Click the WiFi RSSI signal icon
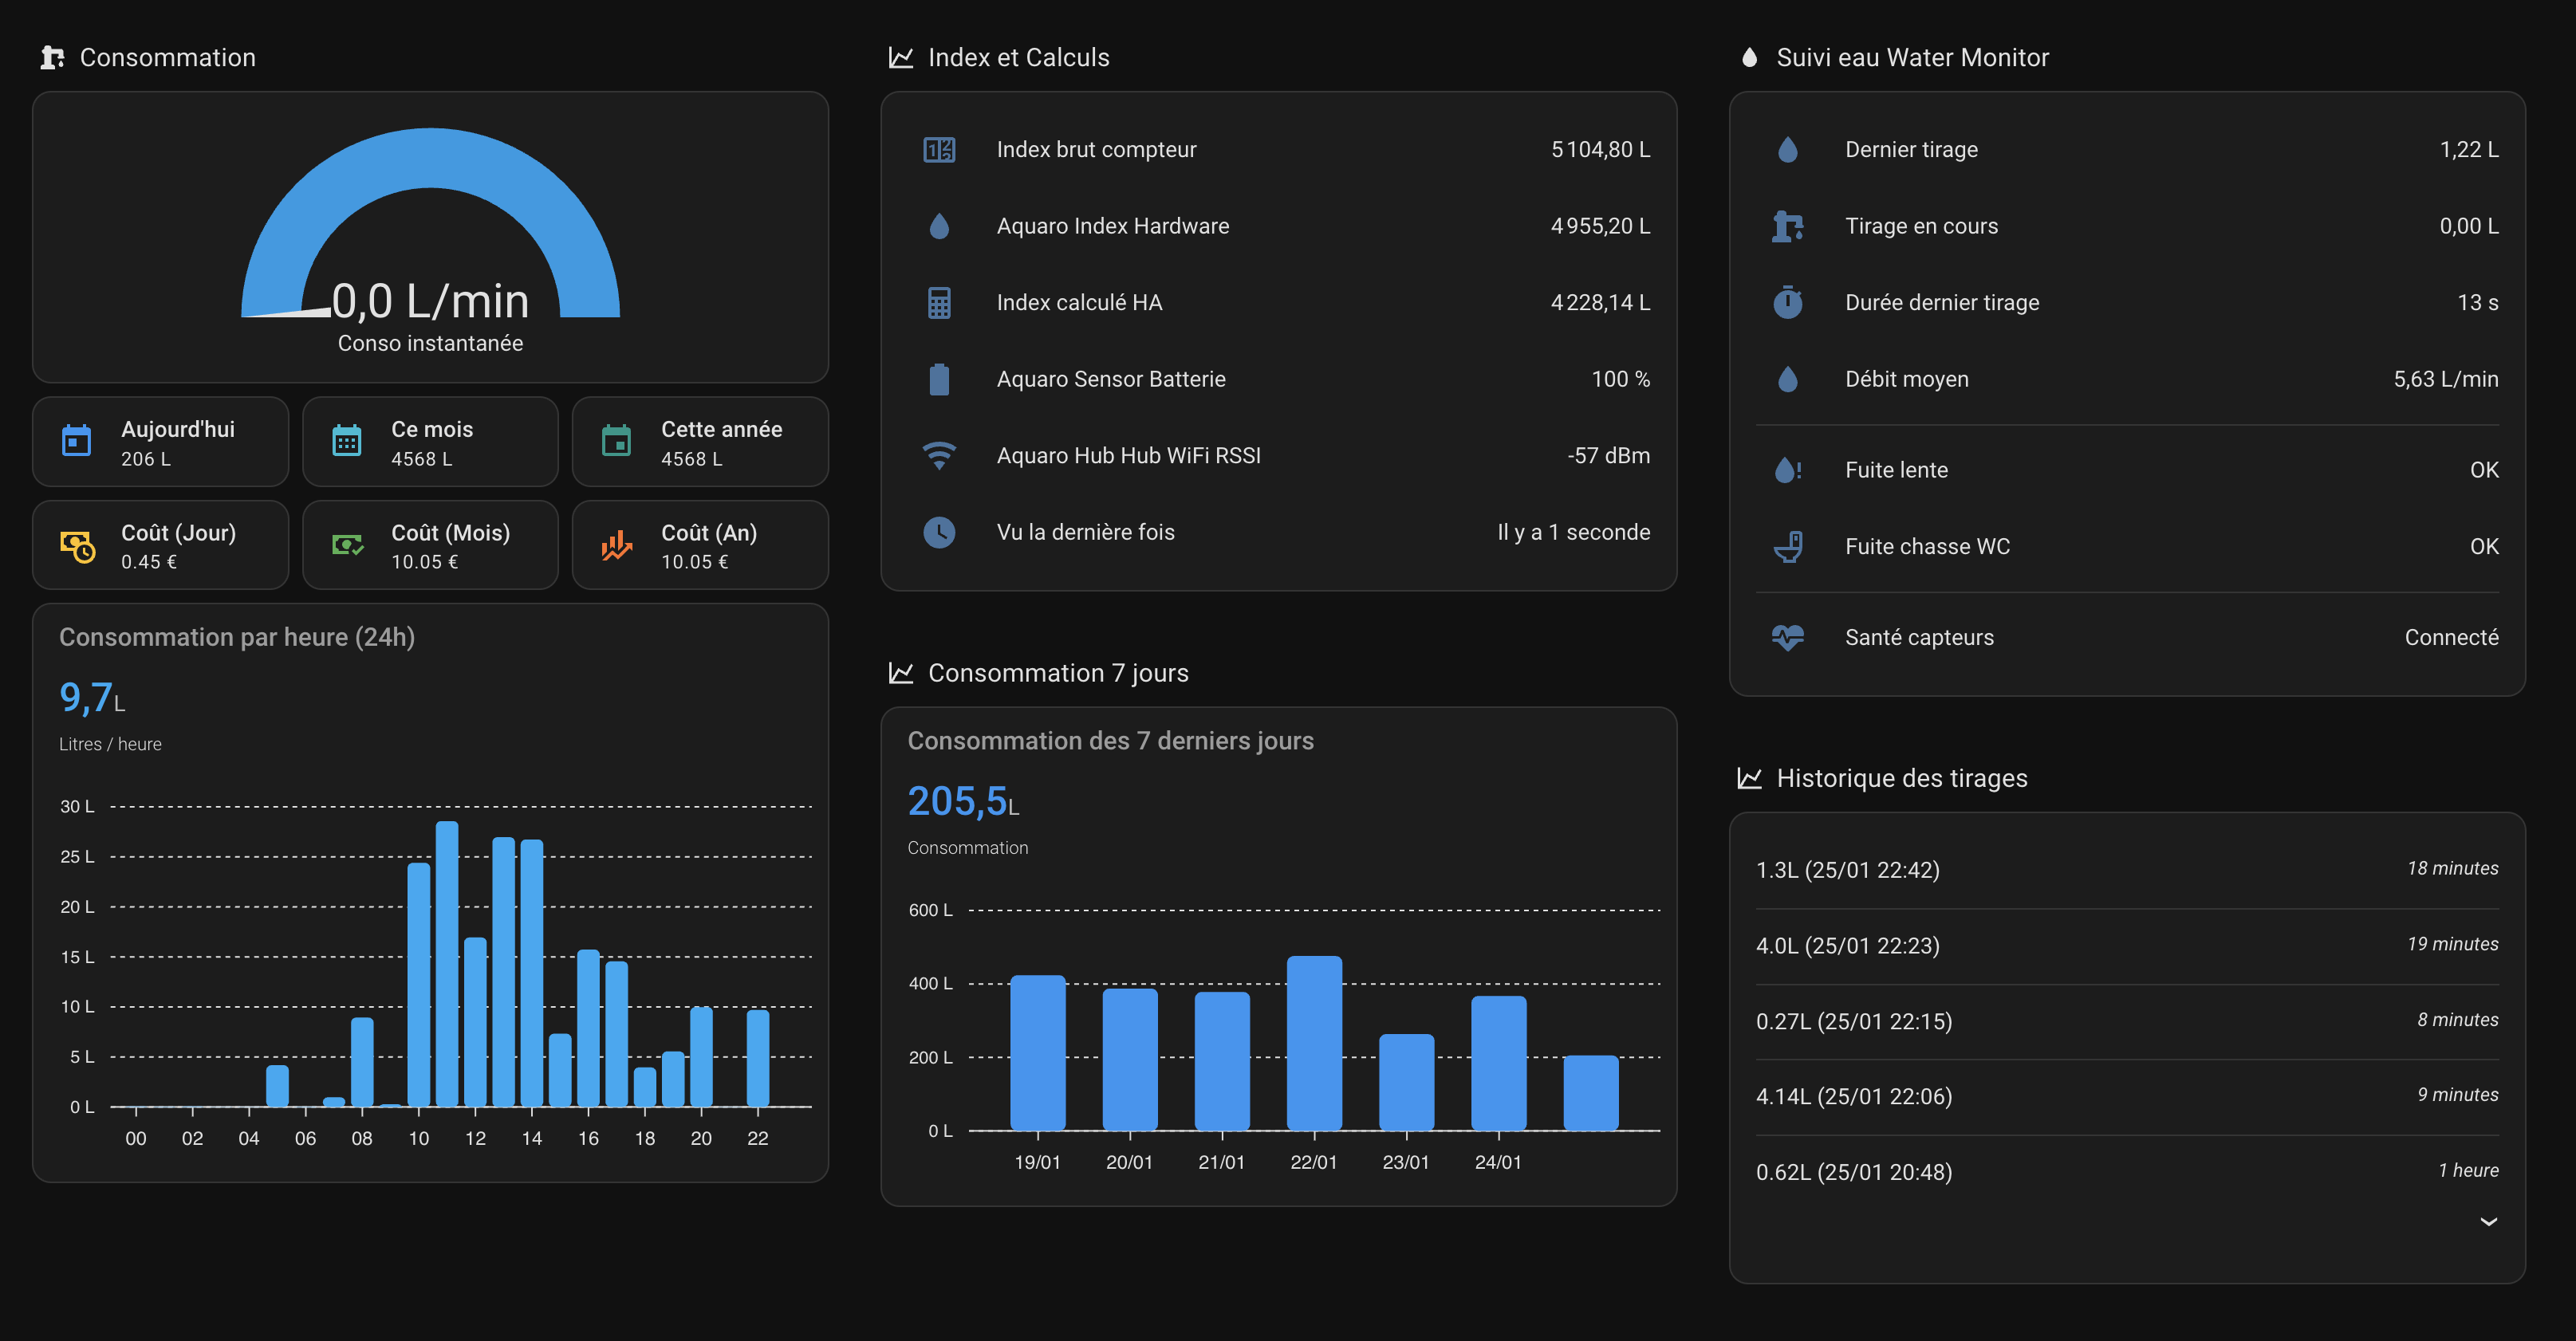The image size is (2576, 1341). click(938, 456)
